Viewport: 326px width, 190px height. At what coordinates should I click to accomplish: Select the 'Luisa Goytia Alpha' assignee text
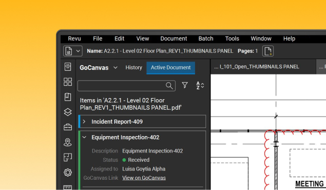click(x=144, y=169)
